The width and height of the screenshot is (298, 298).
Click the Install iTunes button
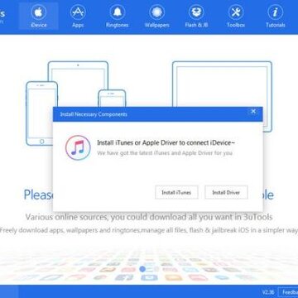point(176,192)
